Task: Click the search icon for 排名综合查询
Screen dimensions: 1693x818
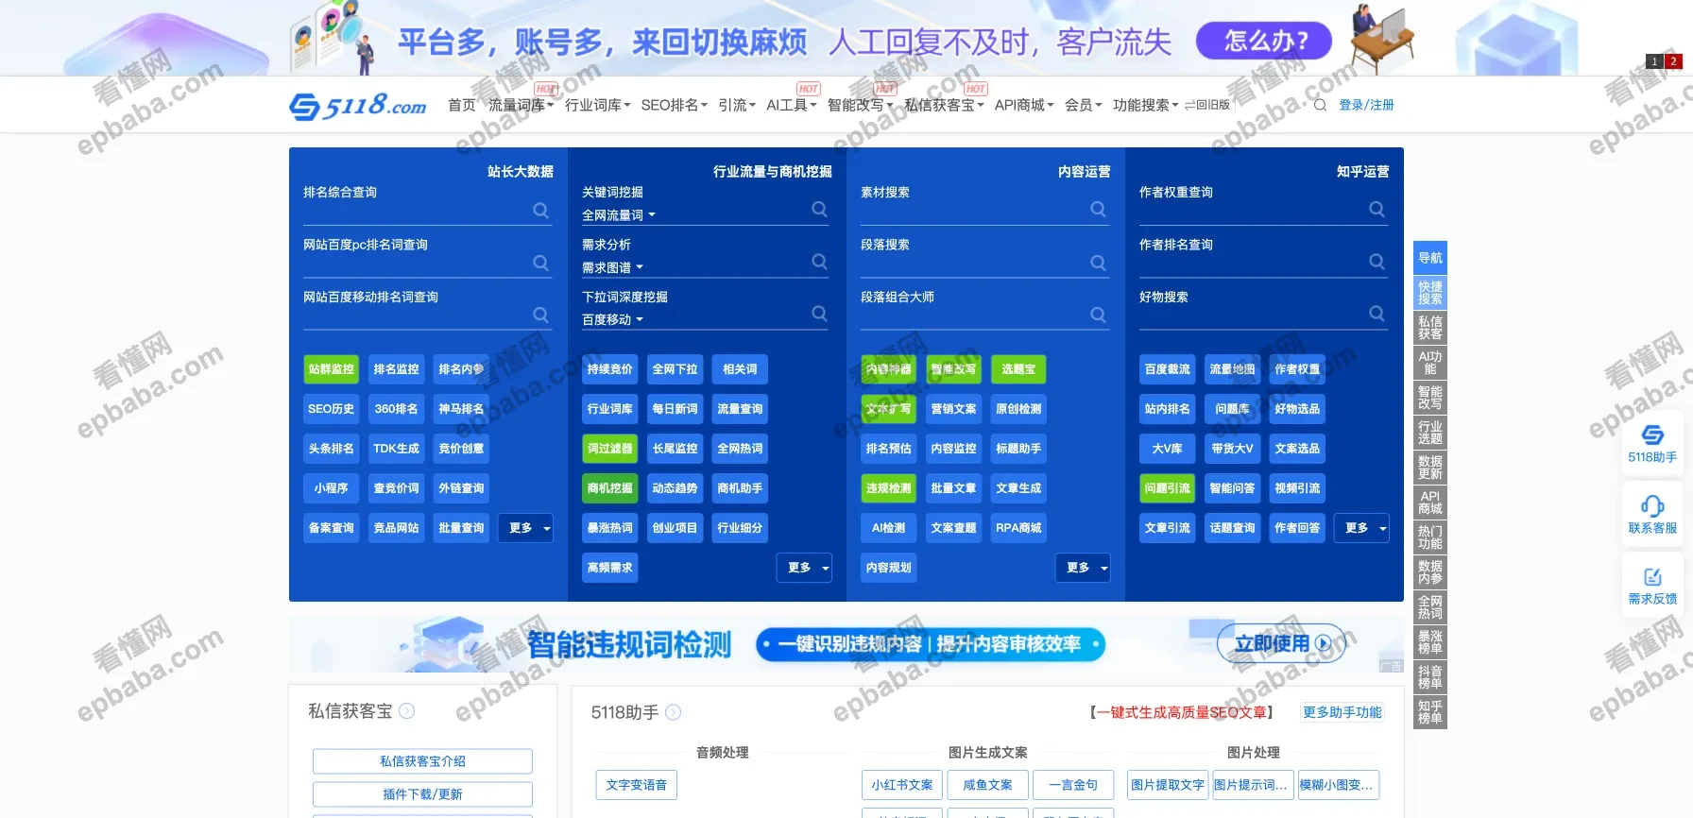Action: coord(540,210)
